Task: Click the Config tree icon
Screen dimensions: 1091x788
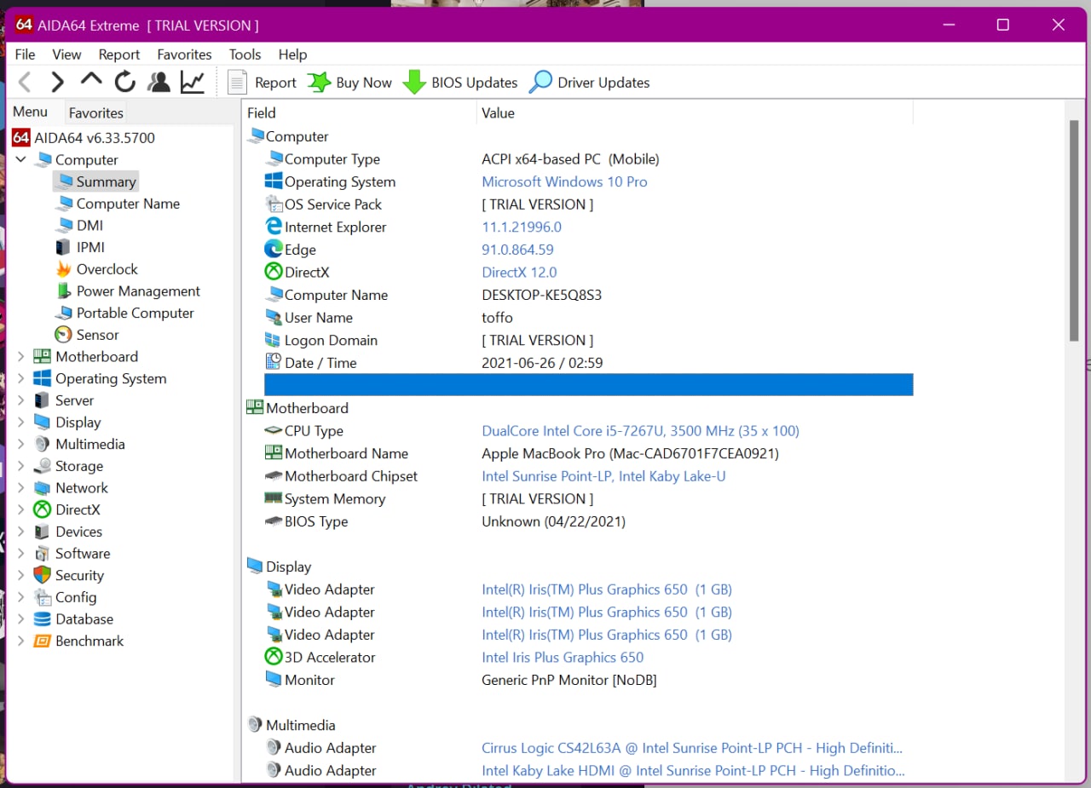Action: point(42,598)
